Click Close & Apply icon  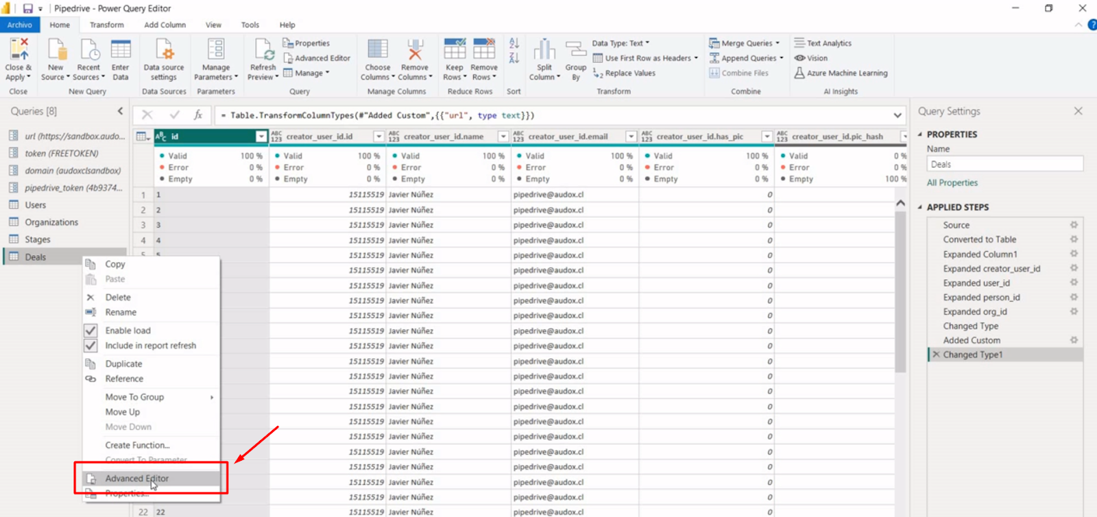(x=19, y=49)
